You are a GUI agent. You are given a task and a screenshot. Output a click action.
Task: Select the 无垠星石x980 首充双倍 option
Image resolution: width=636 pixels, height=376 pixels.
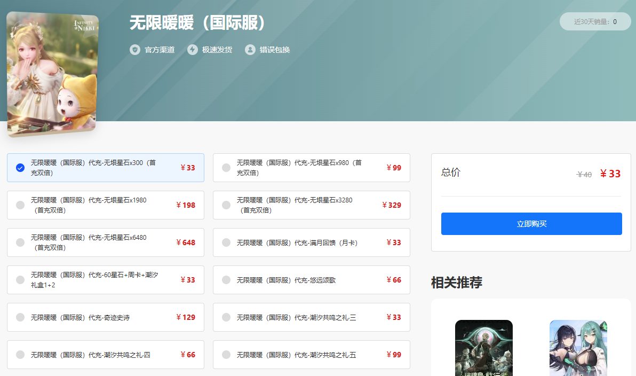[x=312, y=168]
